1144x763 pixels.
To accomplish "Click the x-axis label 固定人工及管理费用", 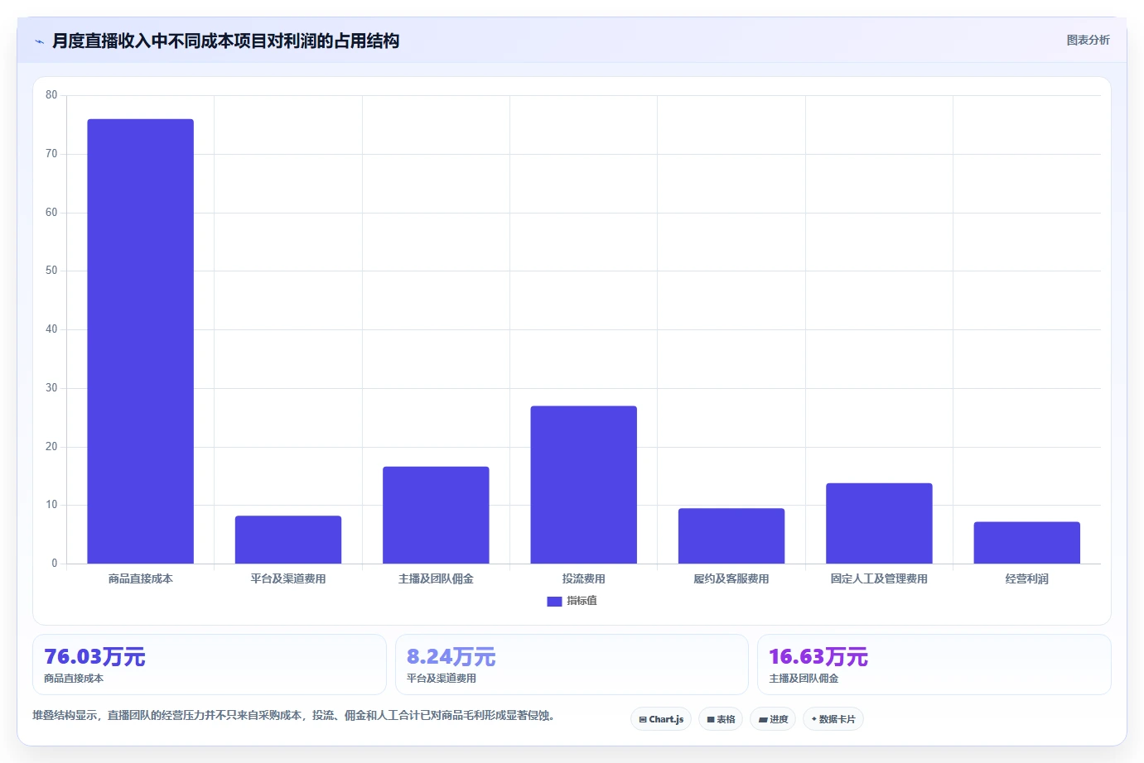I will pos(879,579).
